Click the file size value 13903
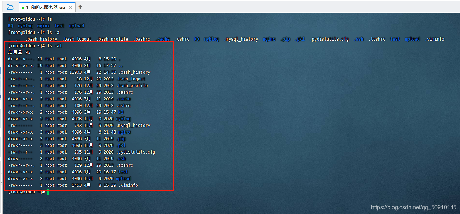Image resolution: width=460 pixels, height=214 pixels. pos(75,72)
